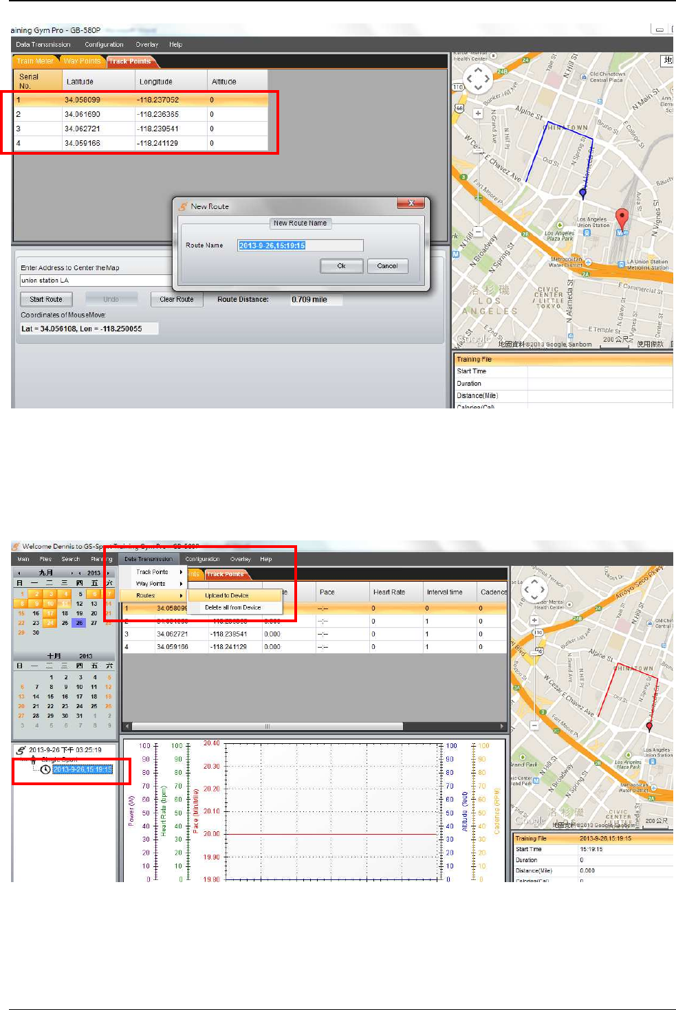Click the Route Name input field

(301, 245)
